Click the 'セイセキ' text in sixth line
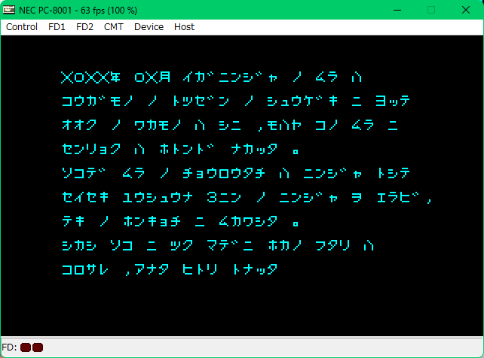Image resolution: width=484 pixels, height=358 pixels. point(85,197)
